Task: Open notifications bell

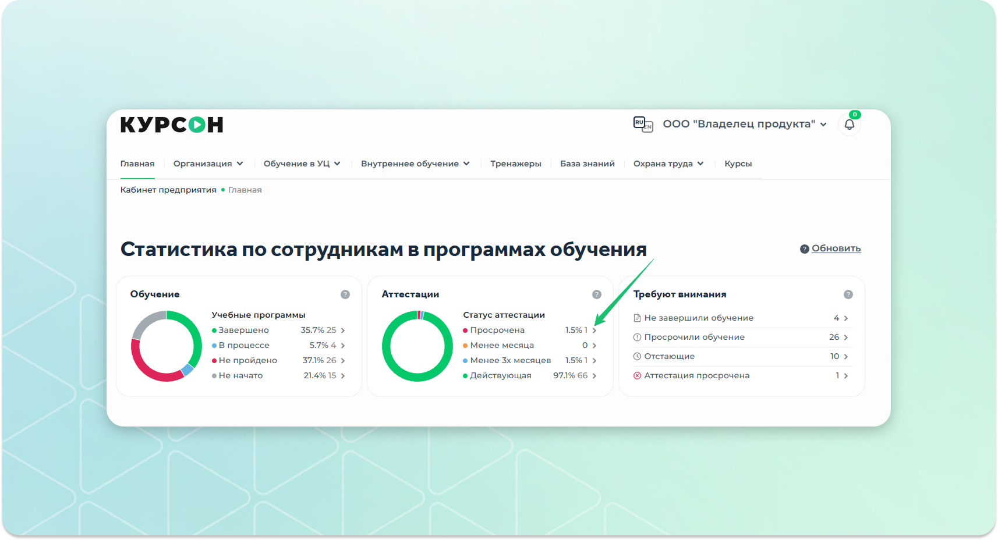Action: [849, 125]
